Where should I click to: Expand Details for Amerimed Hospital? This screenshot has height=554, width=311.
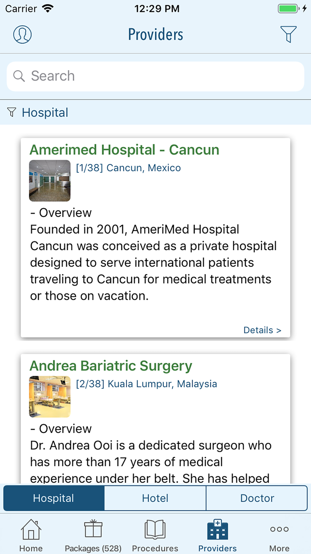click(x=262, y=330)
